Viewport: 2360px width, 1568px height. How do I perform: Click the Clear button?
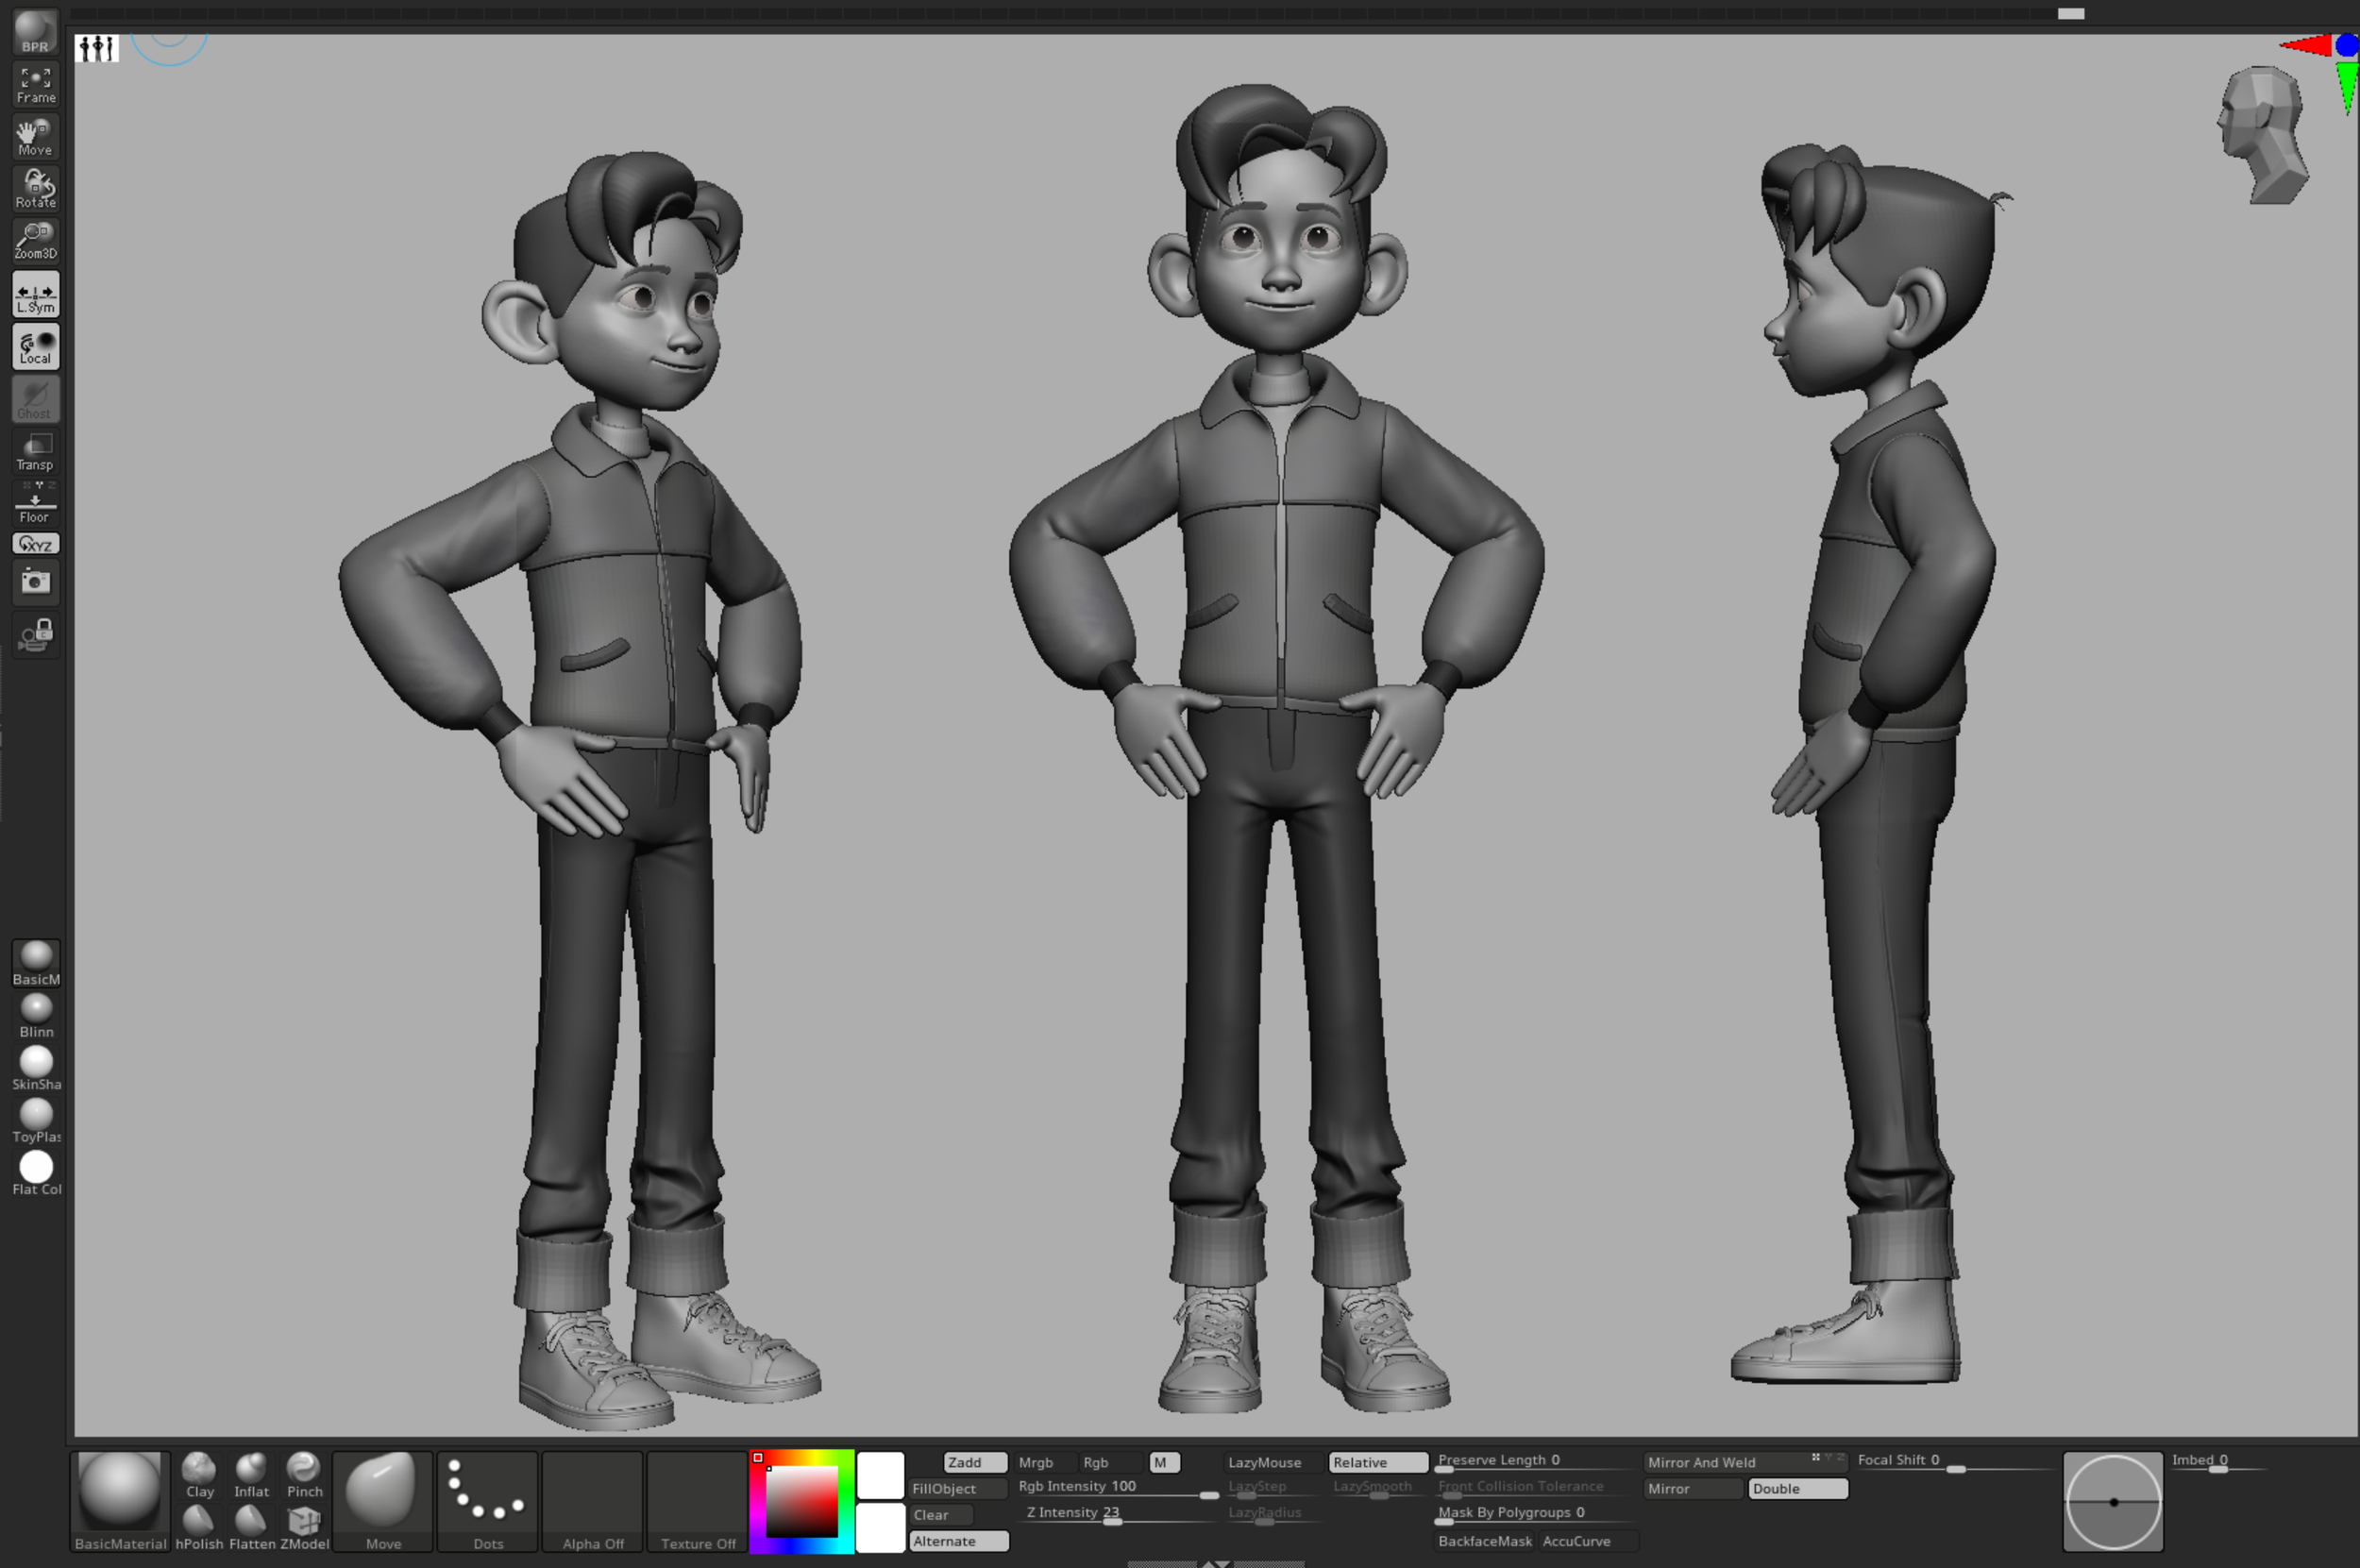pyautogui.click(x=940, y=1515)
